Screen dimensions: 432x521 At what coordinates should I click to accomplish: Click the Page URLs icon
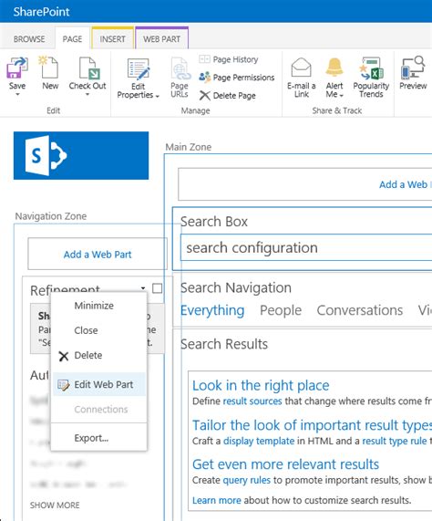[x=180, y=68]
